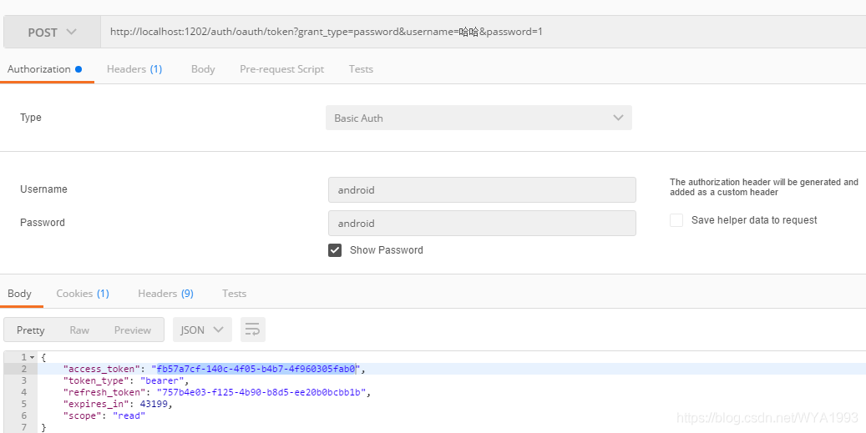866x433 pixels.
Task: Switch response view to Raw
Action: point(79,330)
